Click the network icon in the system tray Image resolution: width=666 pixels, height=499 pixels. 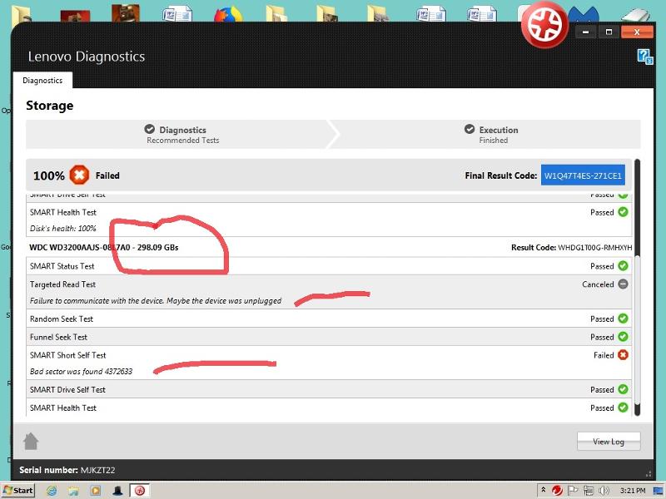tap(589, 491)
